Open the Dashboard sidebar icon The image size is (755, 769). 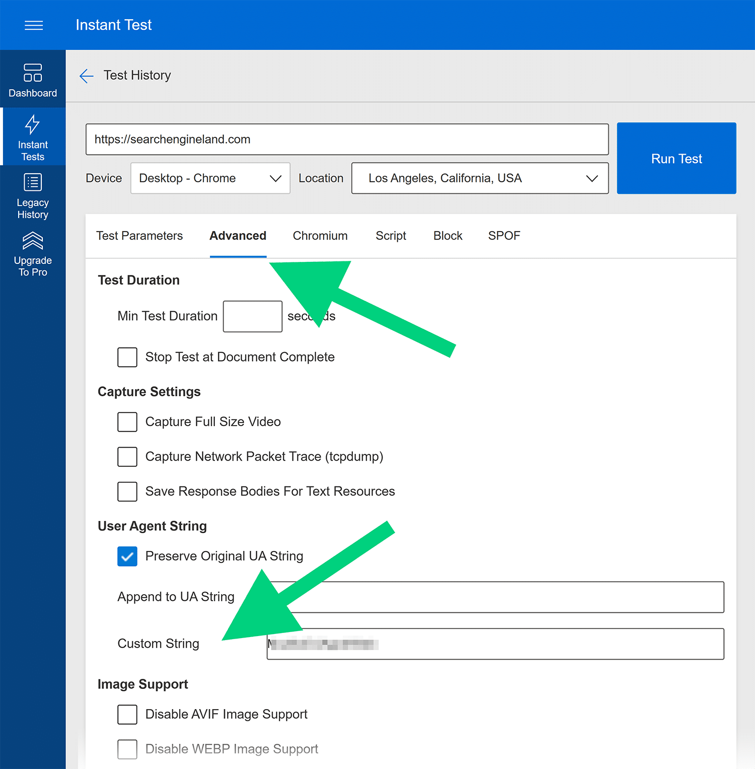pos(33,73)
